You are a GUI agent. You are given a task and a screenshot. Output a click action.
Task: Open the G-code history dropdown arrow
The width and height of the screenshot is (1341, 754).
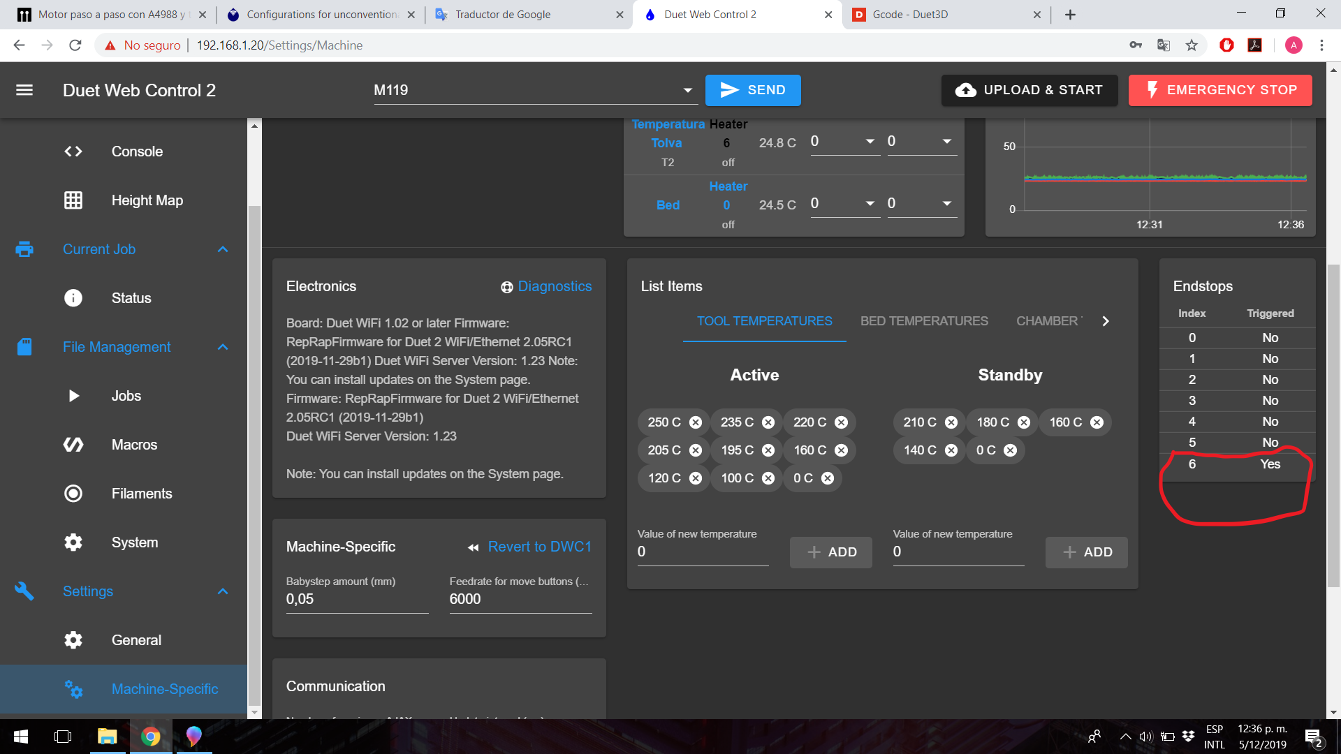click(687, 90)
